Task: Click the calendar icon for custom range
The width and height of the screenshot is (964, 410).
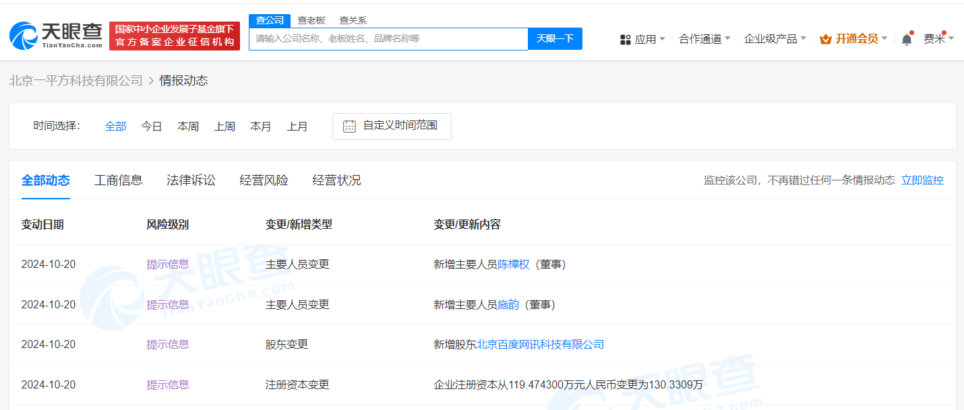Action: point(349,126)
